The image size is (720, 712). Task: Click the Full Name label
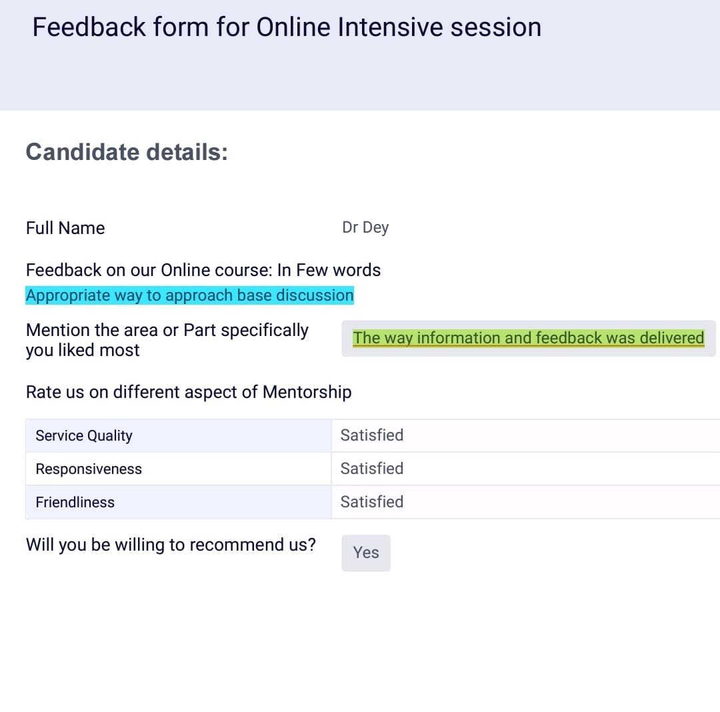point(65,228)
